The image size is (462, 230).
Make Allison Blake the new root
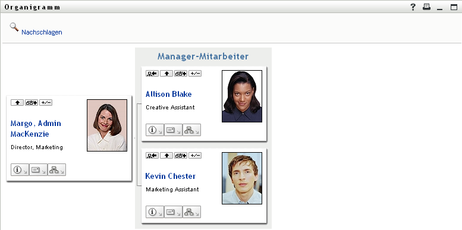[x=152, y=74]
